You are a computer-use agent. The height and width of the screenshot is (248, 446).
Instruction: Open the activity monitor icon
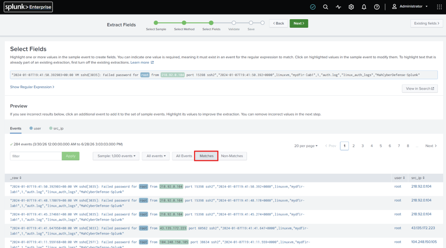[338, 7]
